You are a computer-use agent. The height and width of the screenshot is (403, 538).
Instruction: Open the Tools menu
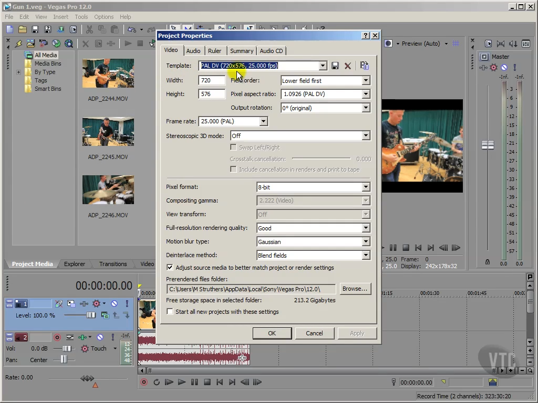tap(81, 17)
